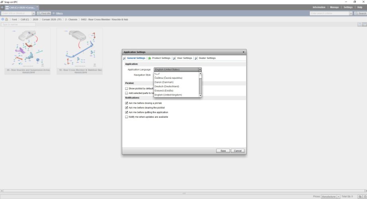This screenshot has width=367, height=199.
Task: Add a new job tab with plus icon
Action: coord(2,7)
